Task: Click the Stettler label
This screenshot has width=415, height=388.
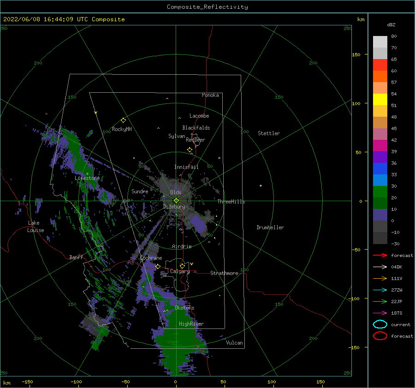Action: [269, 133]
